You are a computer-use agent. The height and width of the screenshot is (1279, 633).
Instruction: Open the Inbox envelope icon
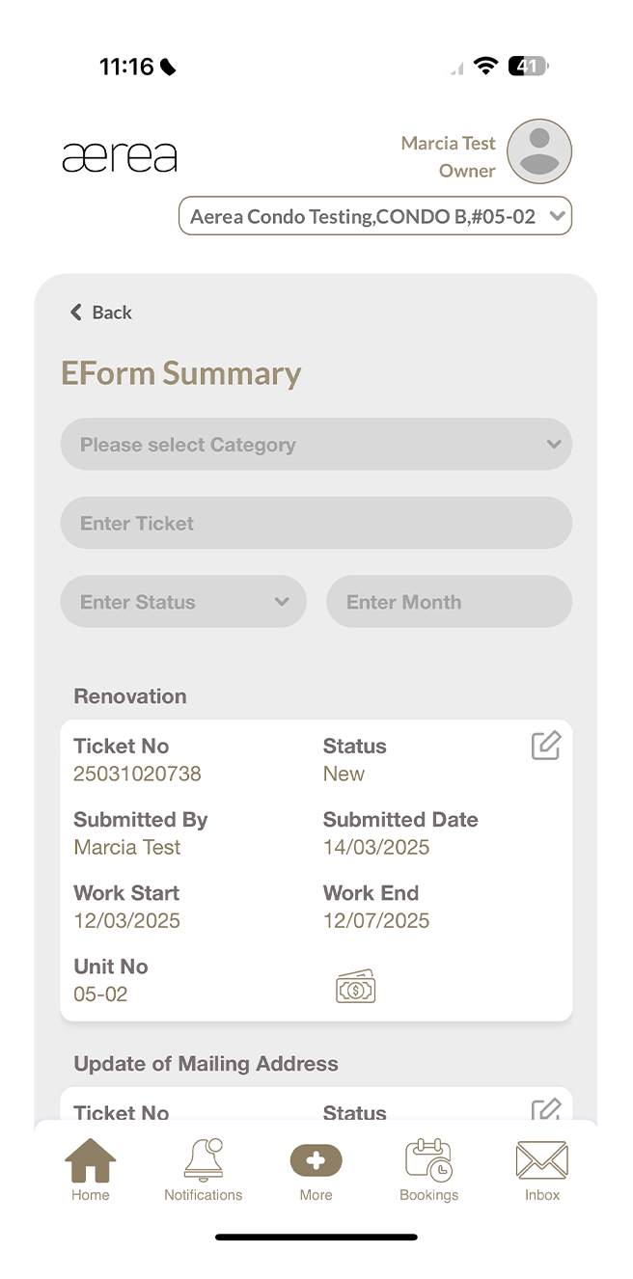pos(541,1162)
